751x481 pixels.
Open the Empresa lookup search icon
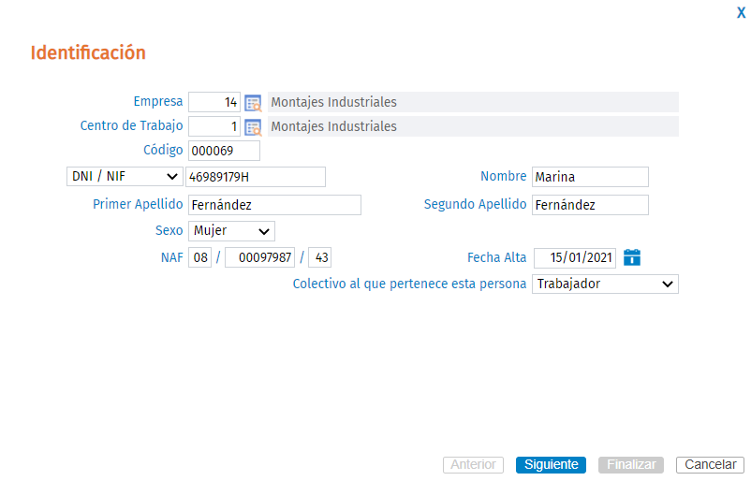[x=253, y=102]
